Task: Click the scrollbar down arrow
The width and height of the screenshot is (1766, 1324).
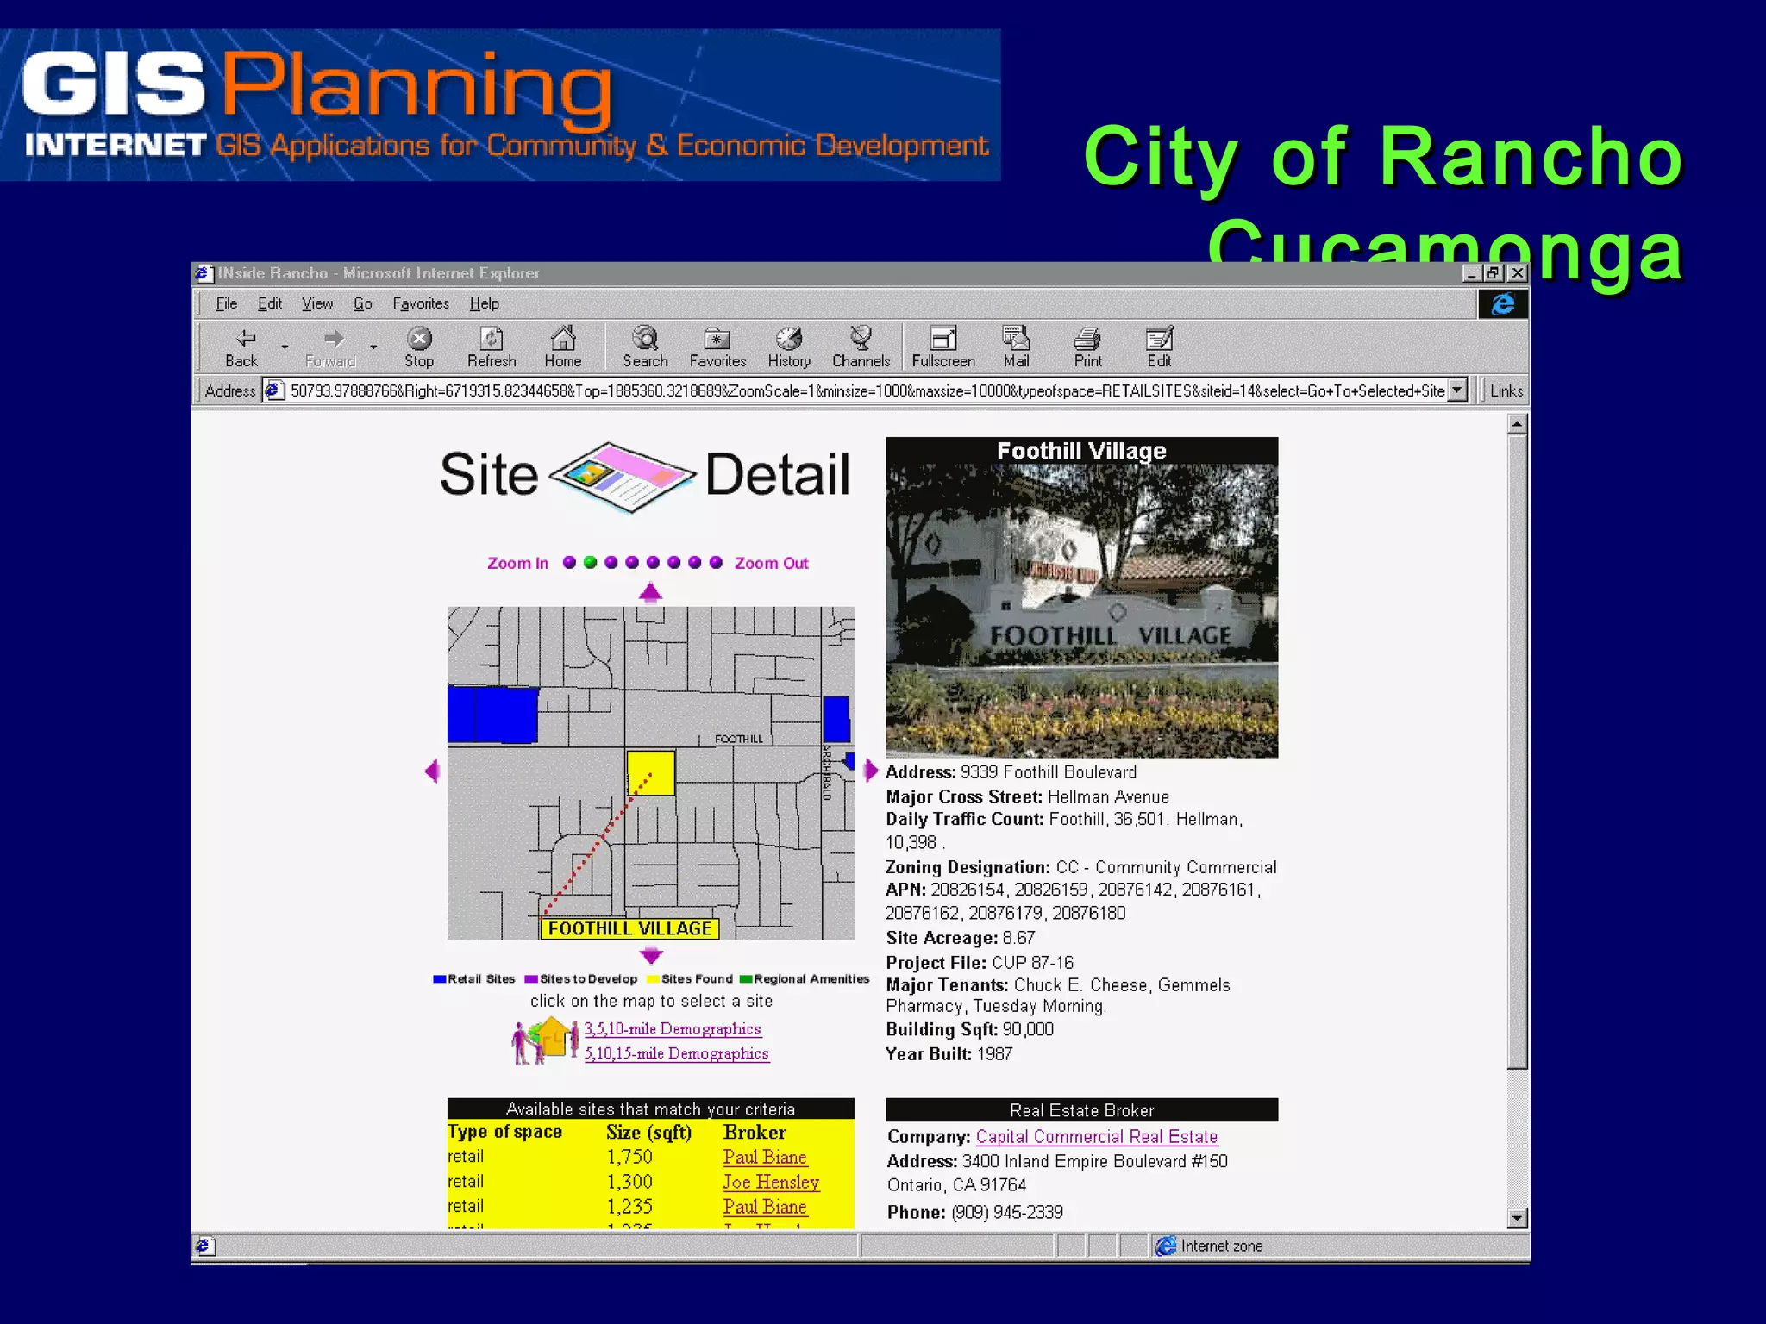Action: pos(1518,1218)
